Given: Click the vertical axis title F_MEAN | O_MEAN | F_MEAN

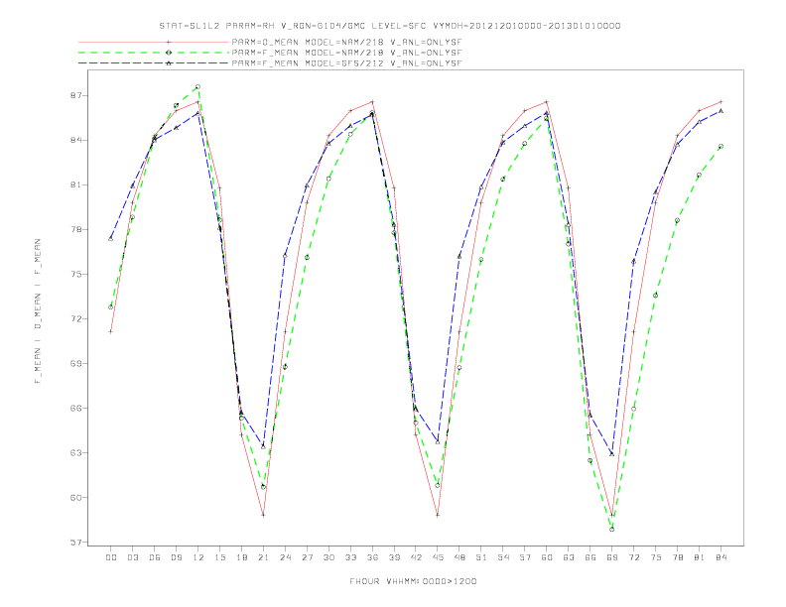Looking at the screenshot, I should click(x=38, y=311).
